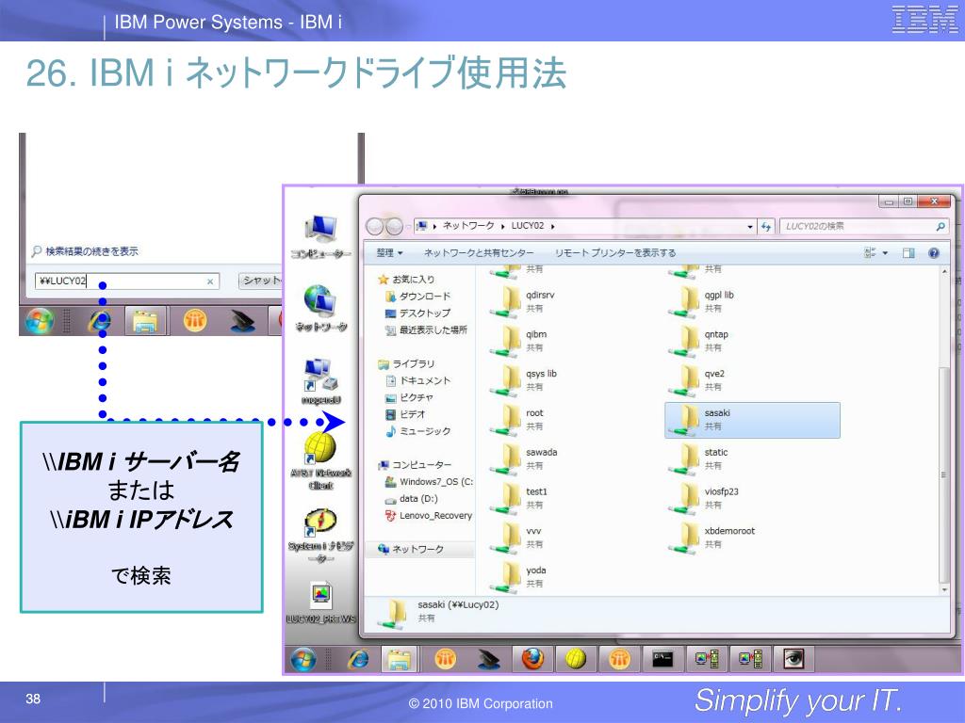The height and width of the screenshot is (723, 965).
Task: Open ピクチャ library in the navigation pane
Action: (409, 398)
